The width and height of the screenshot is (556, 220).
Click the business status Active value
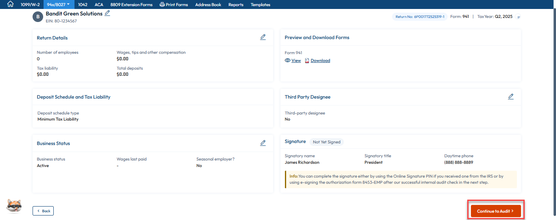pyautogui.click(x=43, y=166)
